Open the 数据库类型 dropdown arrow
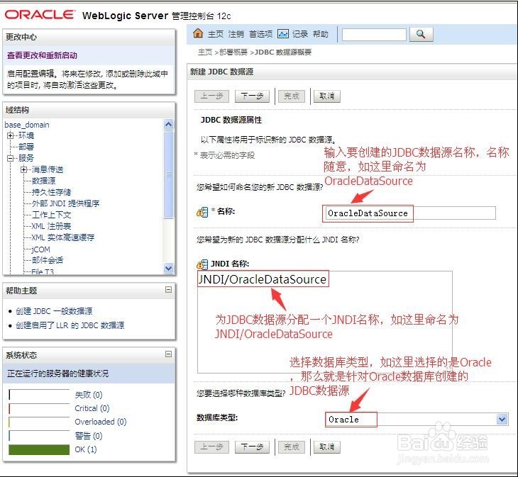 [502, 420]
